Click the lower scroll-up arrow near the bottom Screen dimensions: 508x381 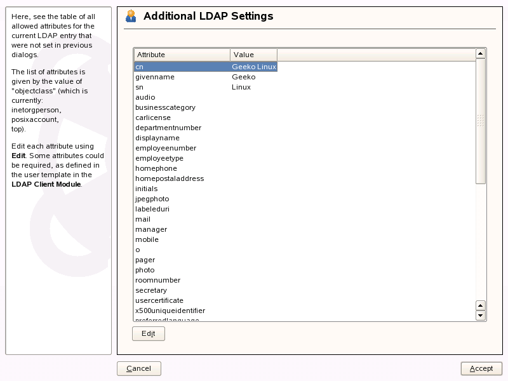click(481, 305)
